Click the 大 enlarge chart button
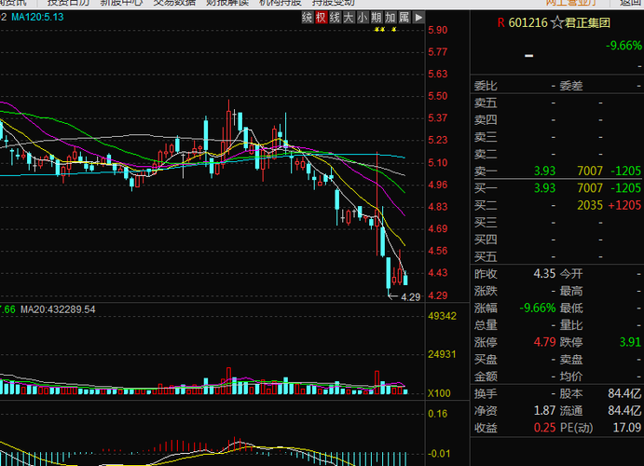Screen dimensions: 644x466 pyautogui.click(x=349, y=18)
